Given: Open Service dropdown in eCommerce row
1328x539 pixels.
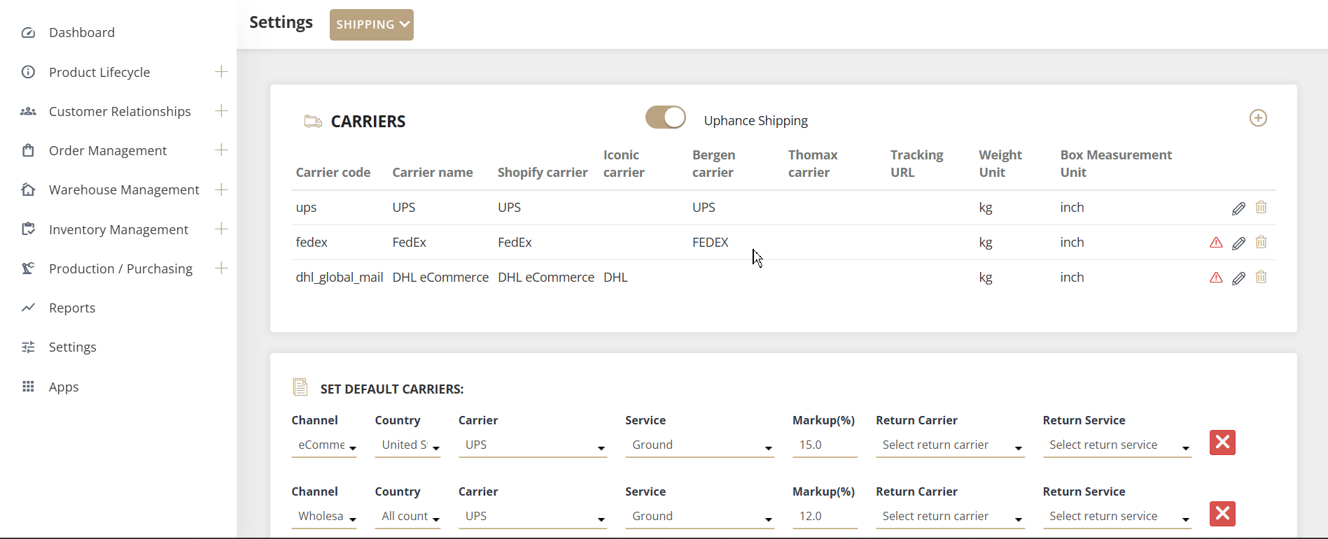Looking at the screenshot, I should pyautogui.click(x=699, y=445).
